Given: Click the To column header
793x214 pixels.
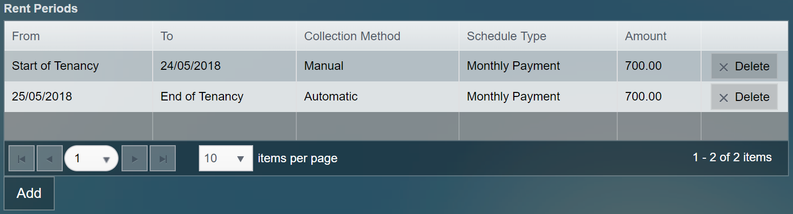Looking at the screenshot, I should pyautogui.click(x=167, y=36).
